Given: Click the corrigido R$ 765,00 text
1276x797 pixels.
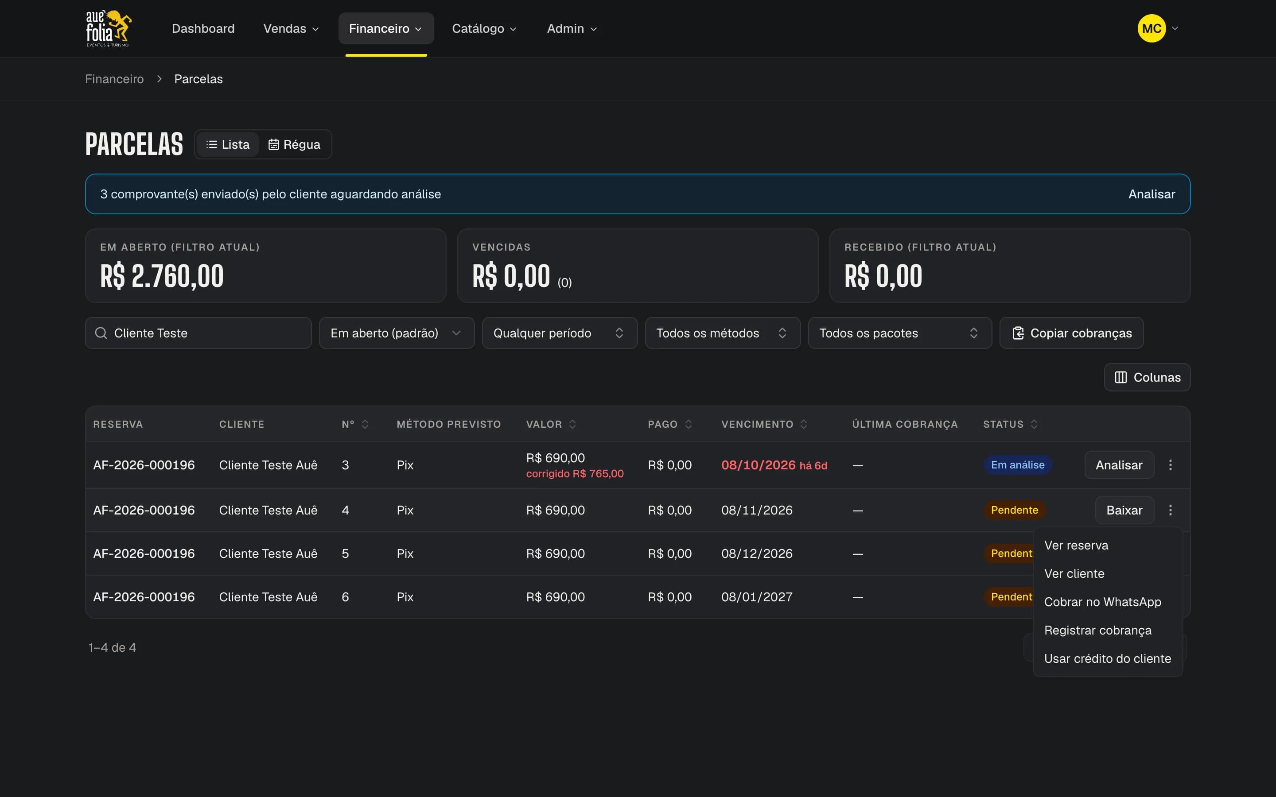Looking at the screenshot, I should 574,473.
